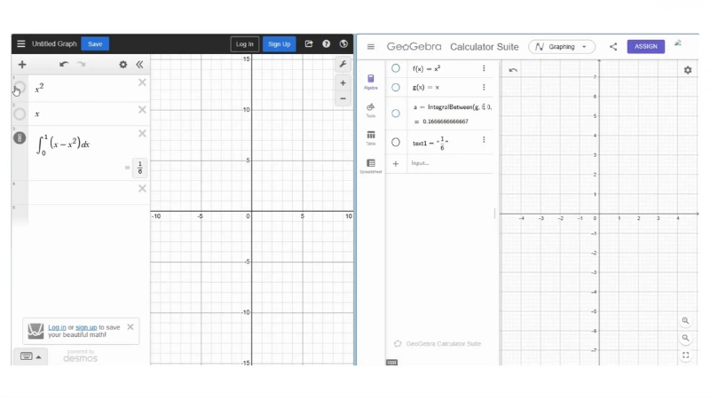Toggle visibility of text1 in GeoGebra

pyautogui.click(x=396, y=143)
